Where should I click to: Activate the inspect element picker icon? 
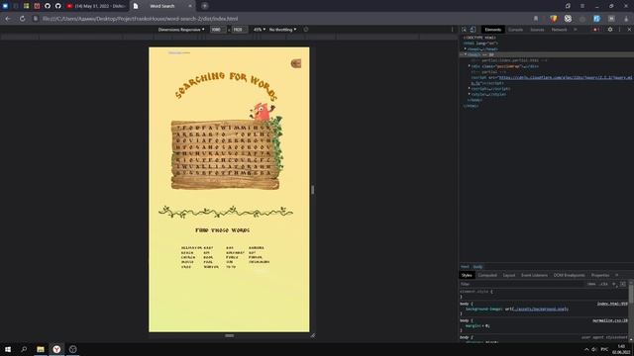click(x=465, y=30)
